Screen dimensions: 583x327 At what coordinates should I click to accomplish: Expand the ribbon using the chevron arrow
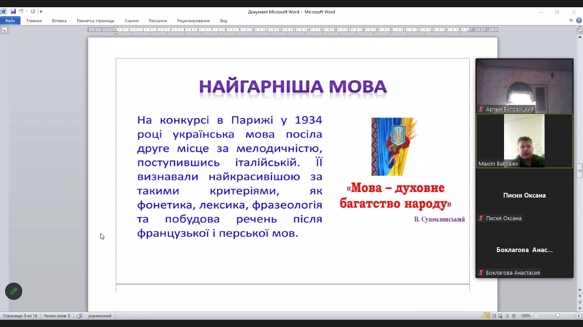click(571, 20)
